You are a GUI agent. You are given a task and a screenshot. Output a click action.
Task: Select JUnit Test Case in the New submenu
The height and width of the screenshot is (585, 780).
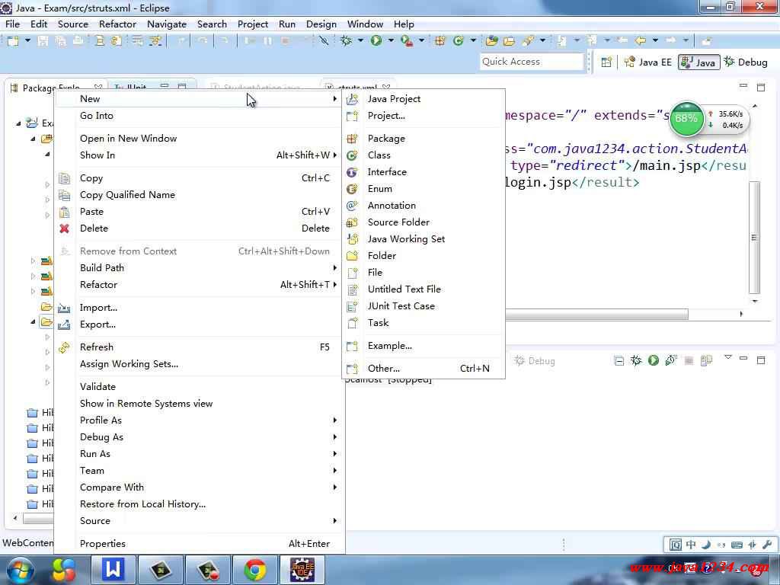tap(424, 306)
